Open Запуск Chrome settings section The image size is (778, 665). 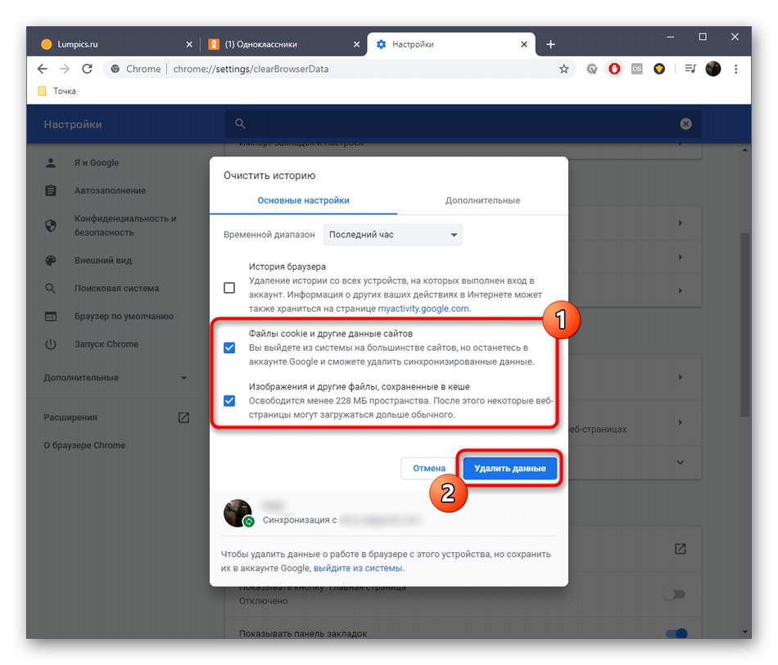click(106, 344)
